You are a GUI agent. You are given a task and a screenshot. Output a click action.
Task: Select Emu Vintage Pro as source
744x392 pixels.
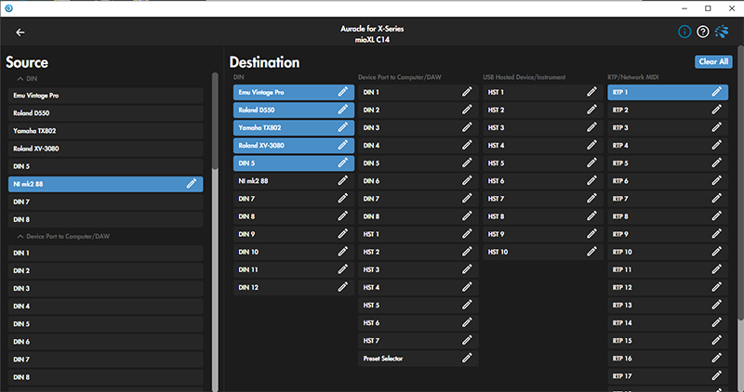click(105, 96)
